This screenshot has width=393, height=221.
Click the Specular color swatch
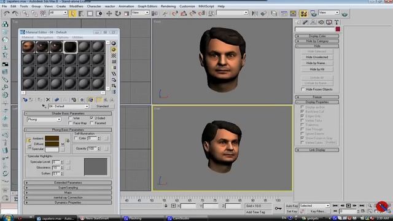point(52,149)
